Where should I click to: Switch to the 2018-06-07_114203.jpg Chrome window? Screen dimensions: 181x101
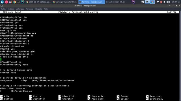coord(38,2)
